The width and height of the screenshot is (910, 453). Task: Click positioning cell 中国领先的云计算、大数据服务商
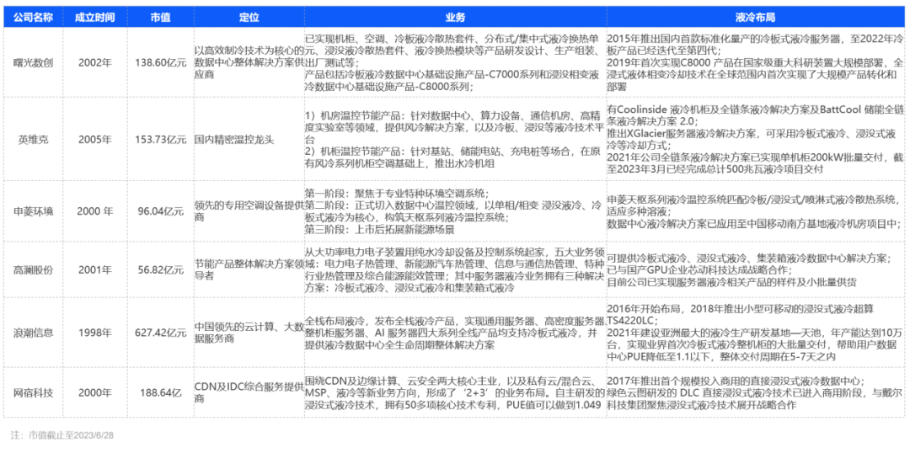coord(249,333)
